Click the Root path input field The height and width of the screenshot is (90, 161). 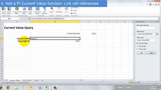click(x=146, y=28)
